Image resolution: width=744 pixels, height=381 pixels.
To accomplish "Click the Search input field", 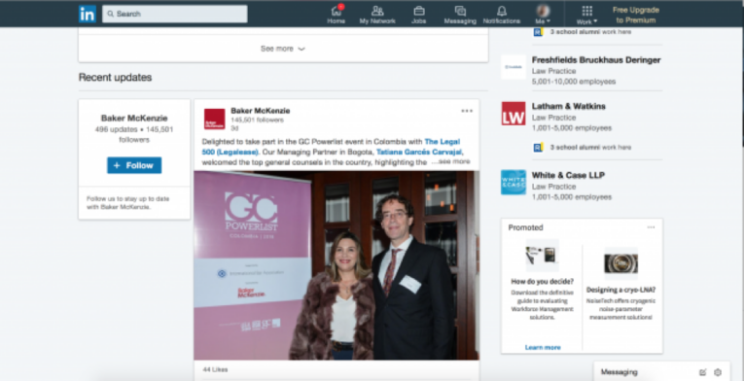I will (x=175, y=14).
